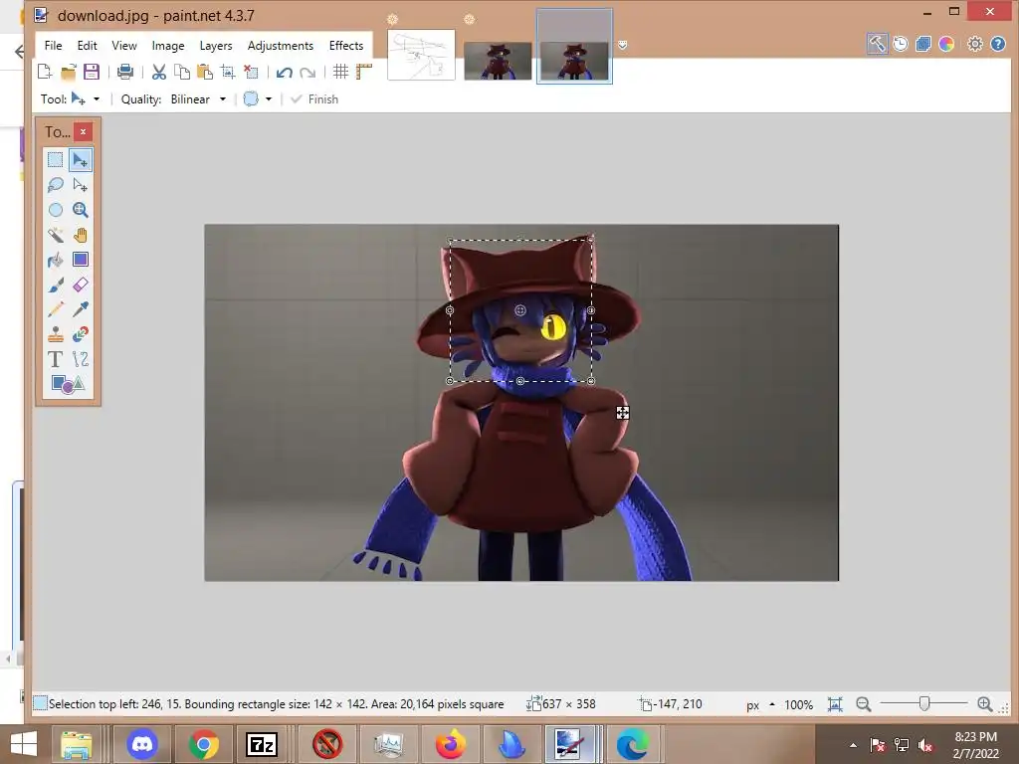Open the Layers menu
This screenshot has width=1019, height=764.
tap(216, 46)
